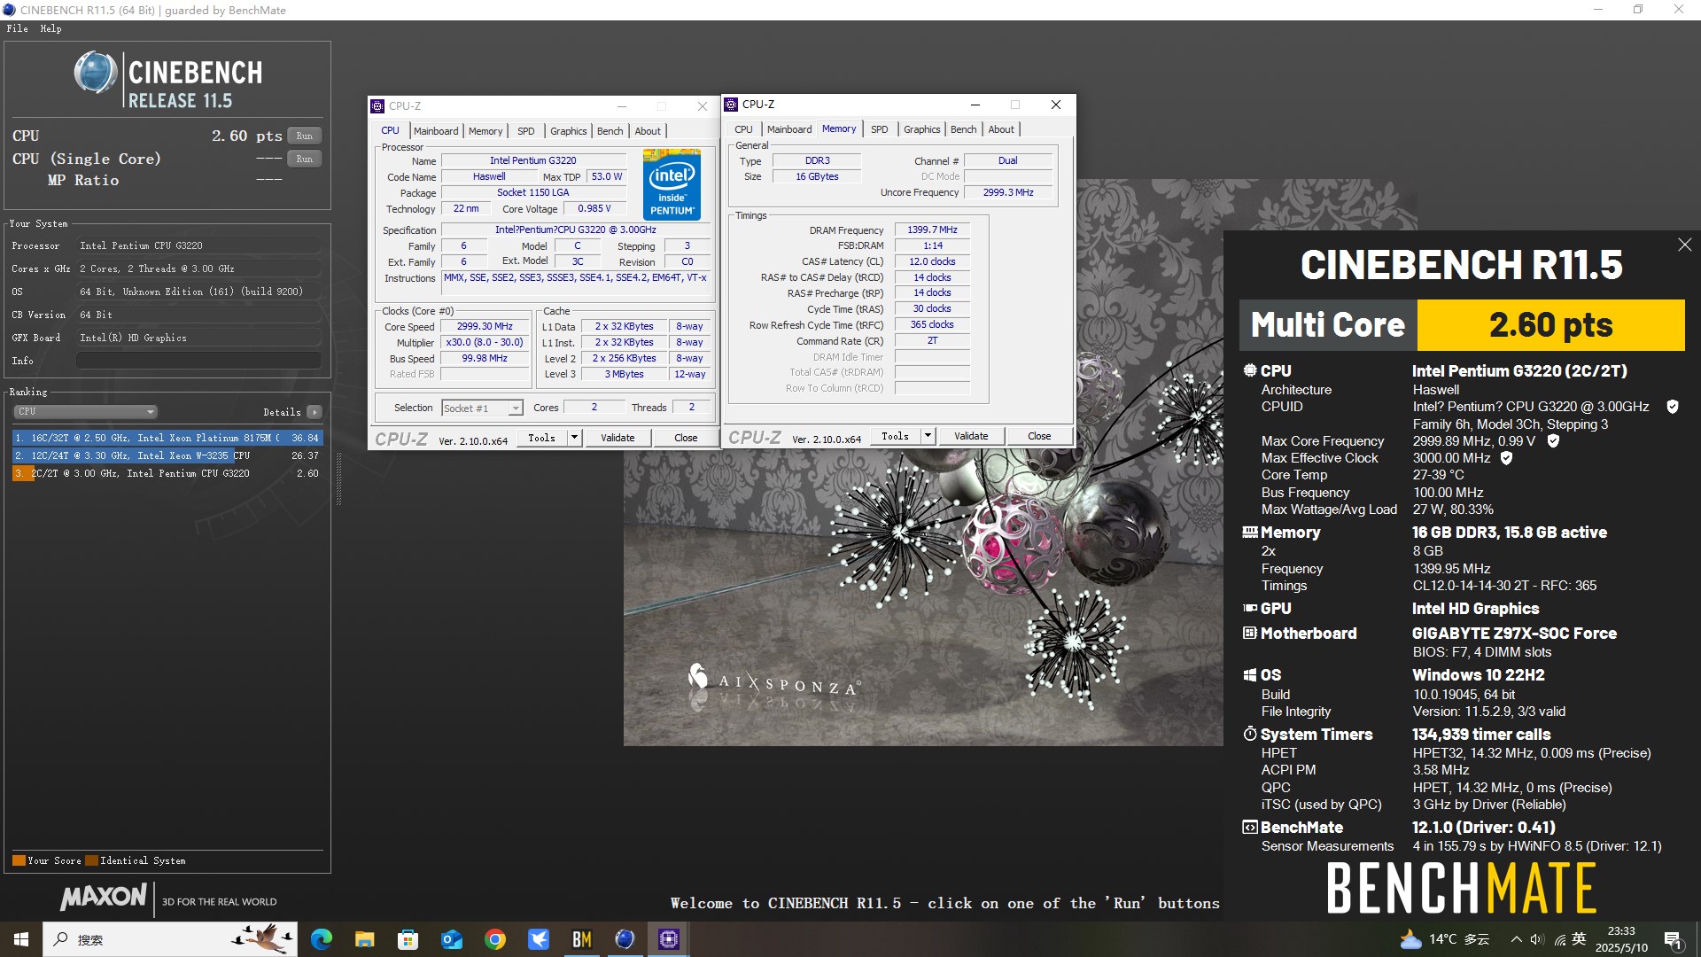Screen dimensions: 1701x957
Task: Open Graphics tab in right CPU-Z window
Action: coord(921,129)
